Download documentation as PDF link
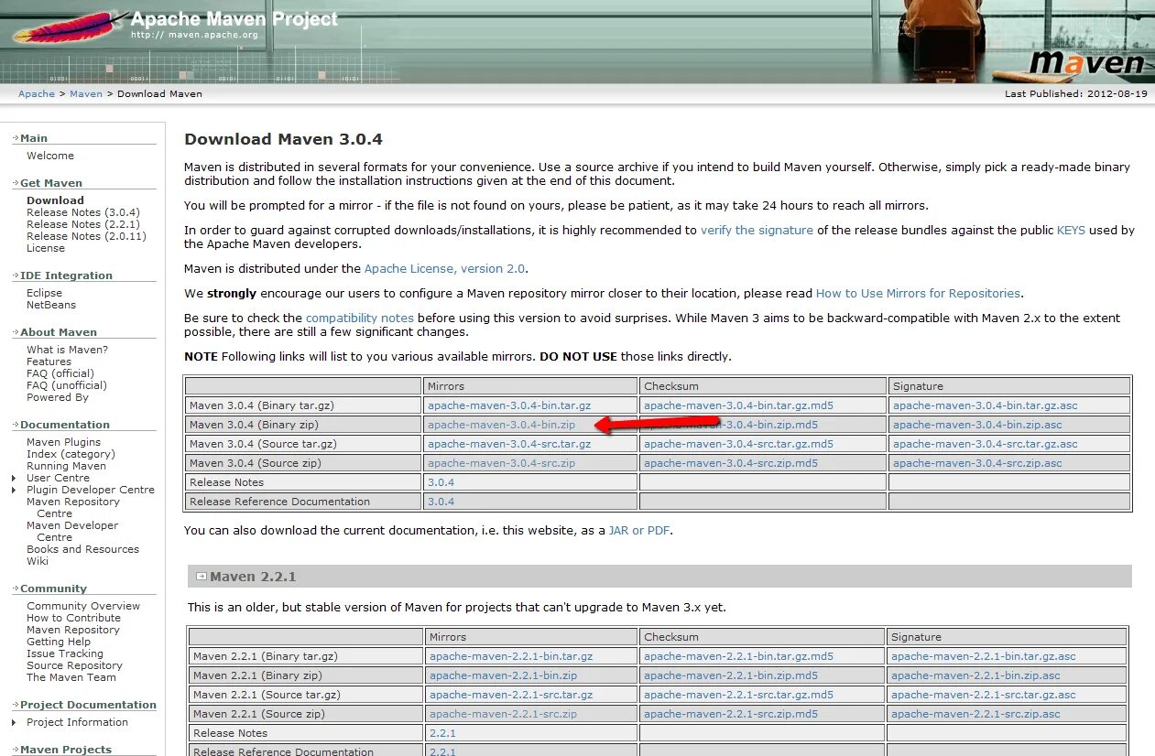Screen dimensions: 1155x756 tap(659, 531)
